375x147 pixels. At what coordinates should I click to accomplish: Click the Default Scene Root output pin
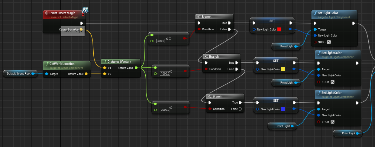33,74
